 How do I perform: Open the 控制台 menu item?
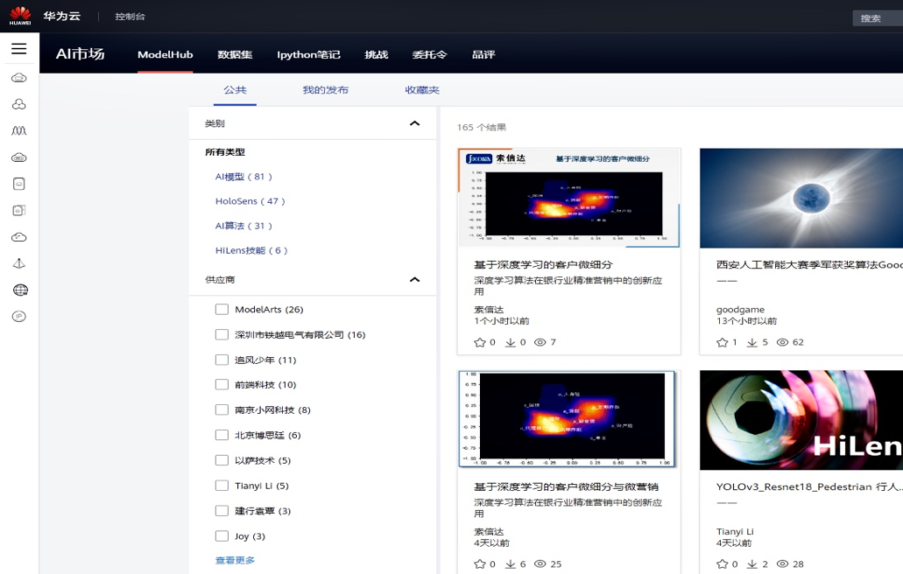129,15
